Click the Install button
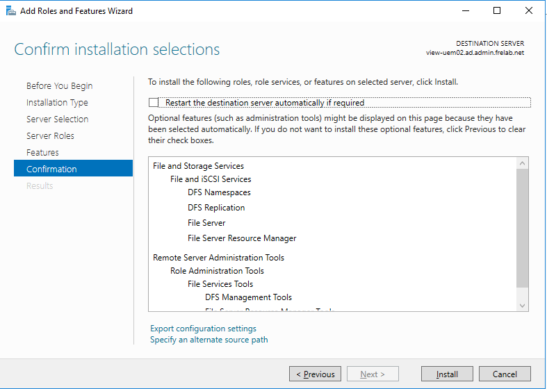The width and height of the screenshot is (547, 389). [447, 374]
